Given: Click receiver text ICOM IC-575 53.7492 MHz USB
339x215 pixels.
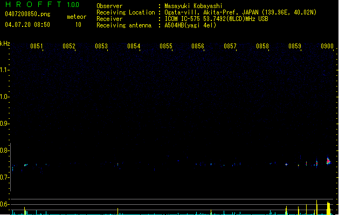Looking at the screenshot, I should tap(216, 19).
